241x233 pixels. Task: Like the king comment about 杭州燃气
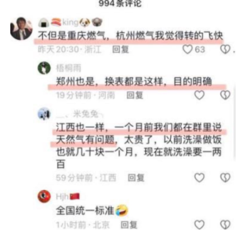[x=187, y=49]
